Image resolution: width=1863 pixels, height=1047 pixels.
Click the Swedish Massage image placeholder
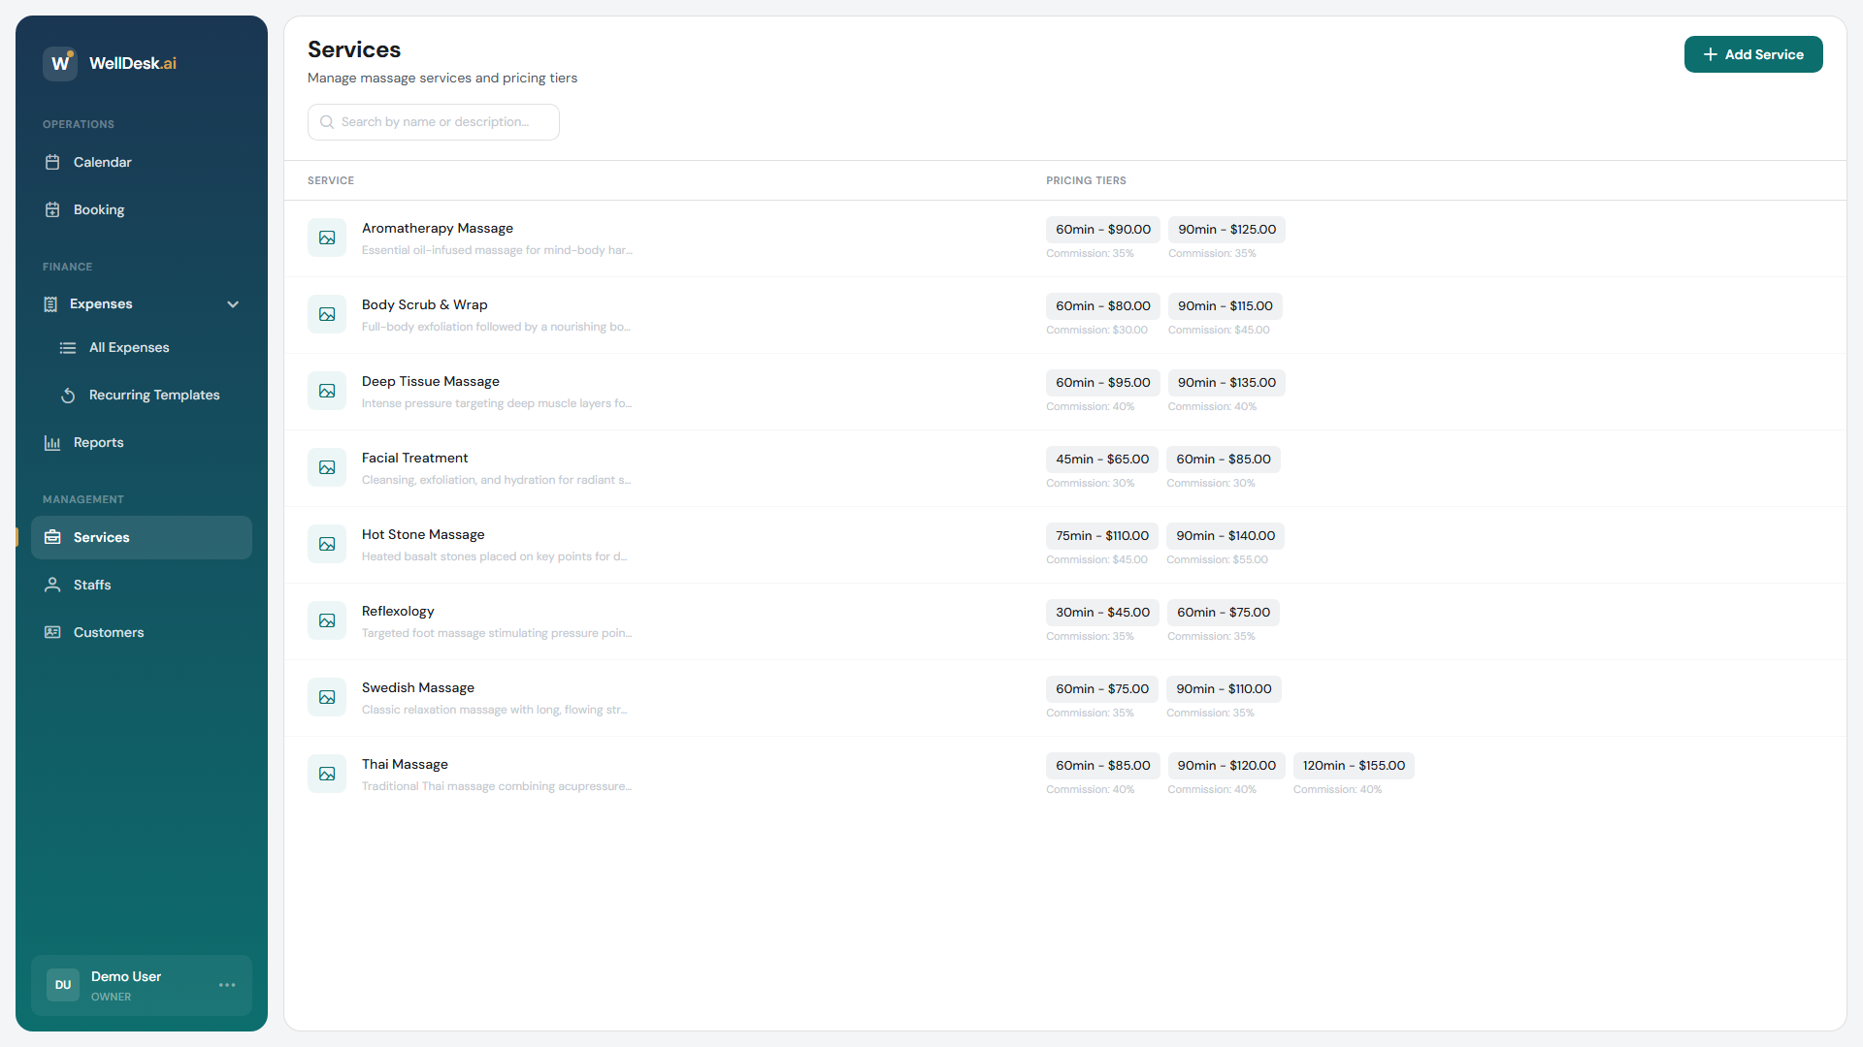[x=327, y=697]
